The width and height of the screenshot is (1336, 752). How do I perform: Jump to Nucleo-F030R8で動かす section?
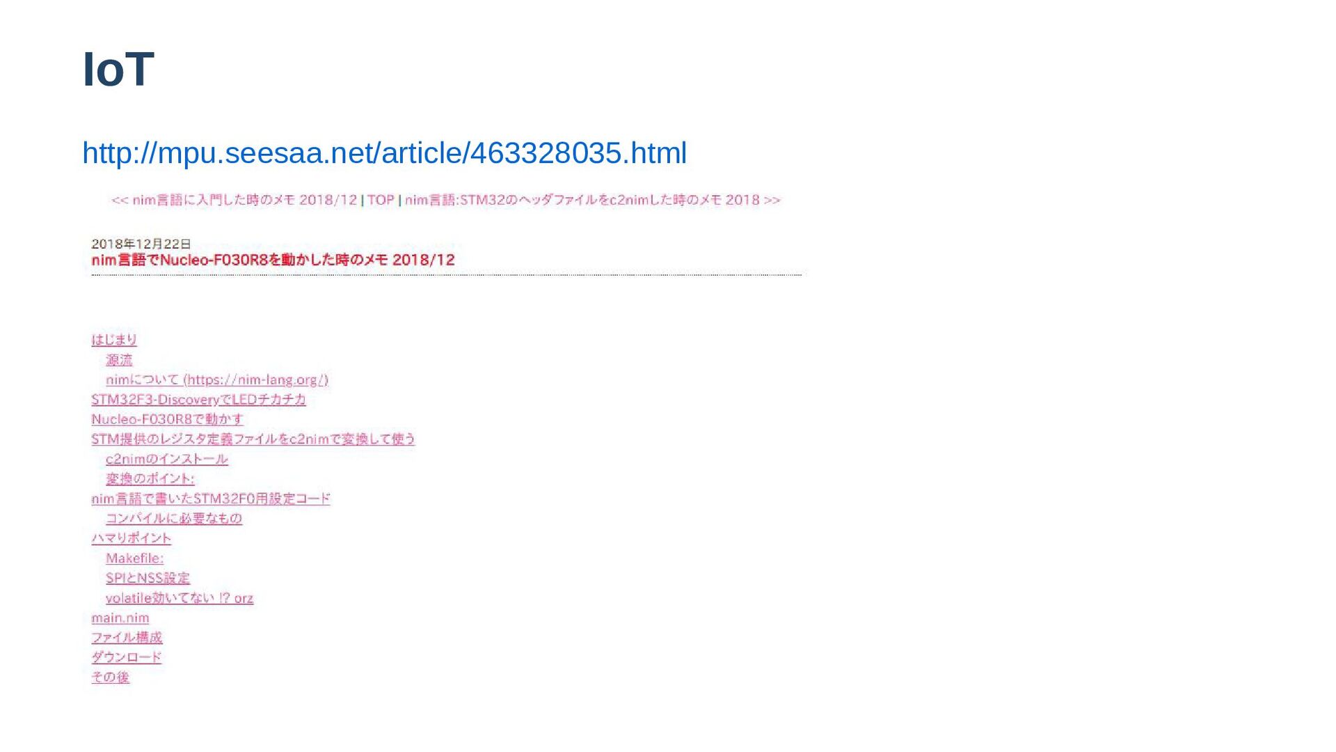coord(168,419)
